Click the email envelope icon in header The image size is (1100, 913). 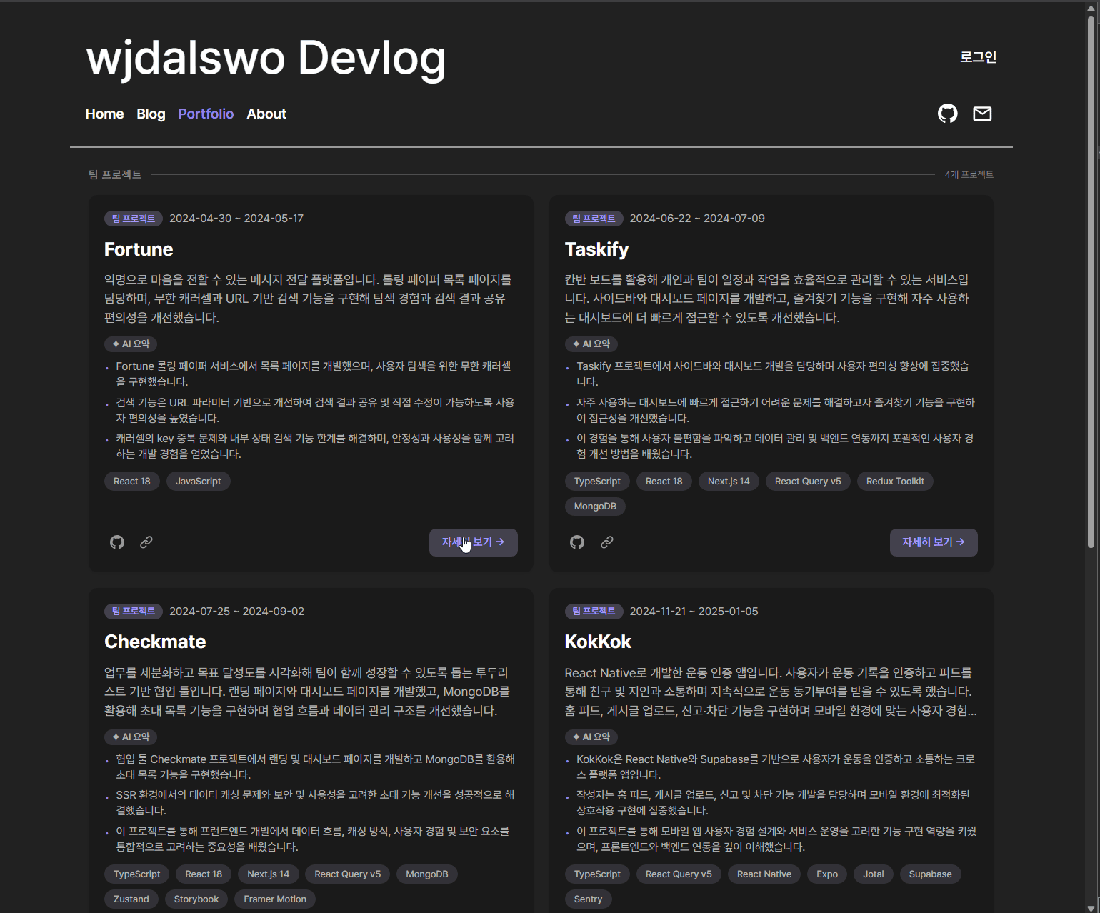[x=982, y=114]
